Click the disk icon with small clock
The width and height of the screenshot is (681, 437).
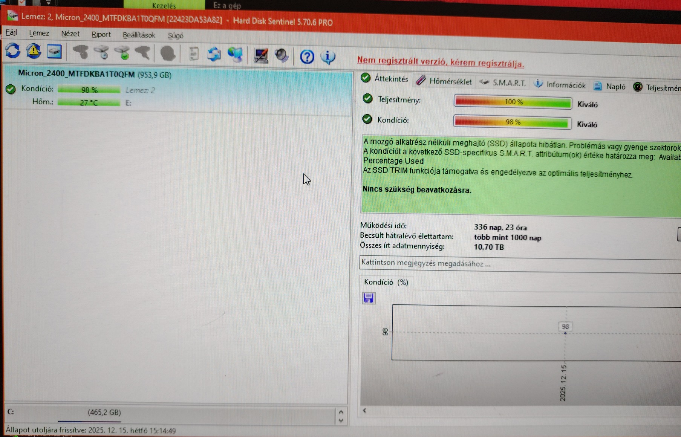(101, 52)
